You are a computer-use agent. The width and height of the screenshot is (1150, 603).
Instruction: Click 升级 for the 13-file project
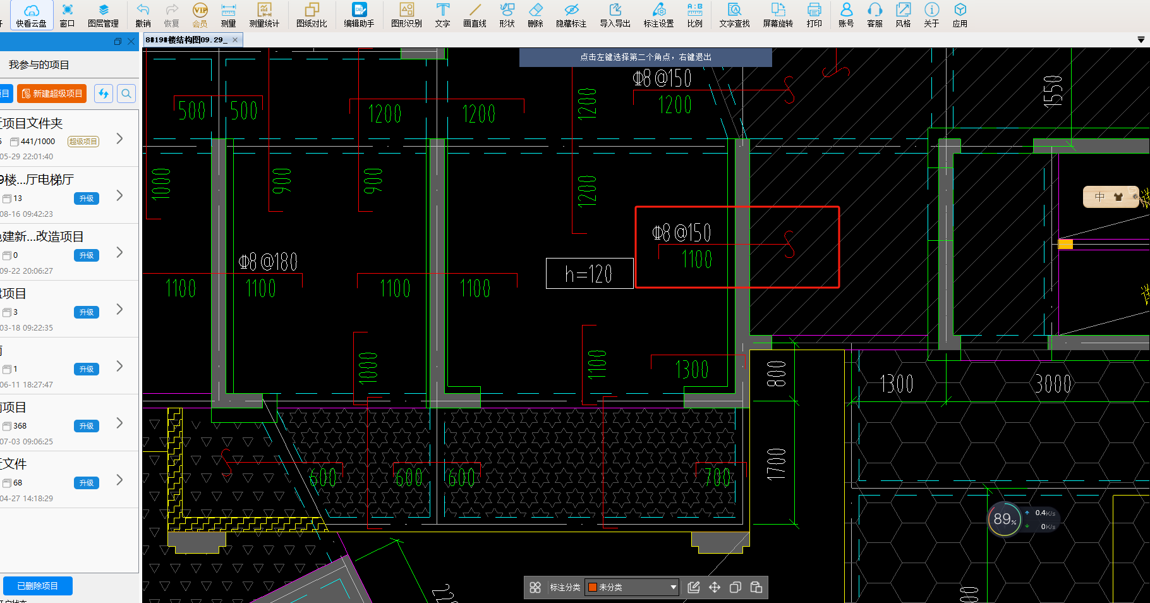coord(87,198)
